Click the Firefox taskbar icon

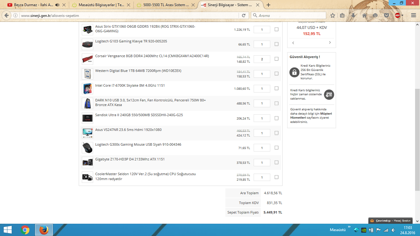(44, 230)
